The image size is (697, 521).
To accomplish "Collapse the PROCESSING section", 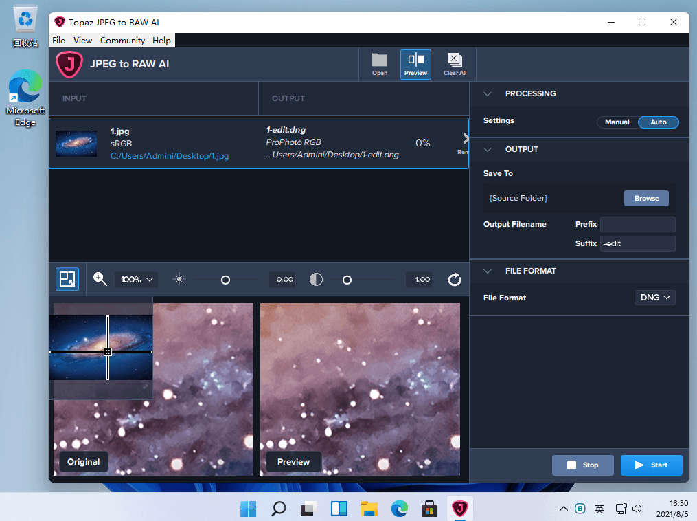I will tap(488, 94).
